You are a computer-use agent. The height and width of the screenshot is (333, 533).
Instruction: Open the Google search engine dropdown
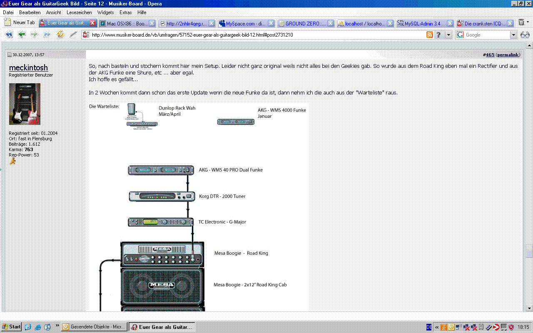[513, 35]
